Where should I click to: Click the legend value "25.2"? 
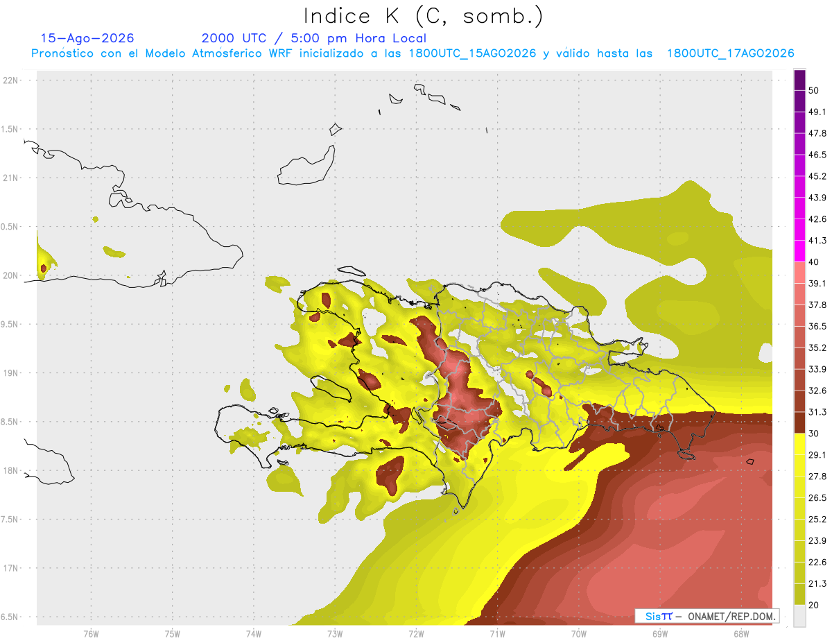[818, 520]
